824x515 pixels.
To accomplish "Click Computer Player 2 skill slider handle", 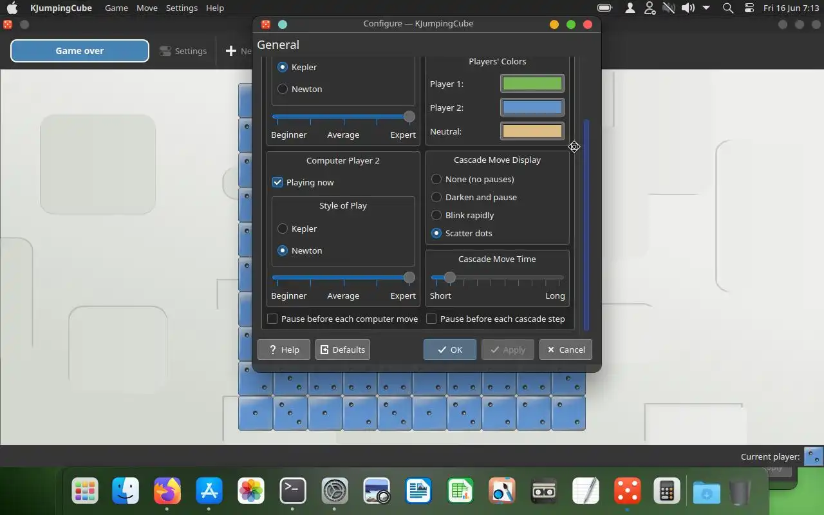I will click(409, 277).
